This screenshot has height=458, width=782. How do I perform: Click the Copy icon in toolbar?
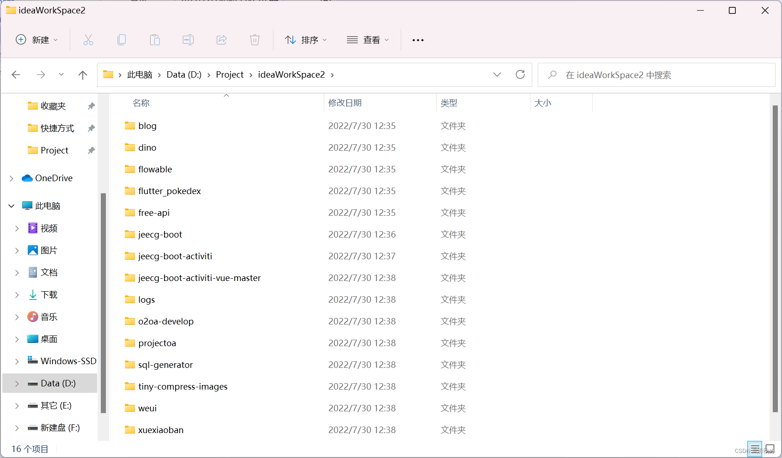pos(122,40)
